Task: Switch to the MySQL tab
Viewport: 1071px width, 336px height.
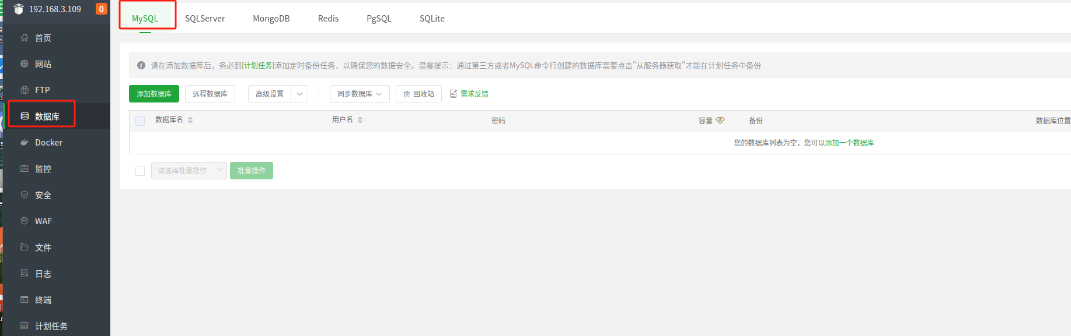Action: point(145,19)
